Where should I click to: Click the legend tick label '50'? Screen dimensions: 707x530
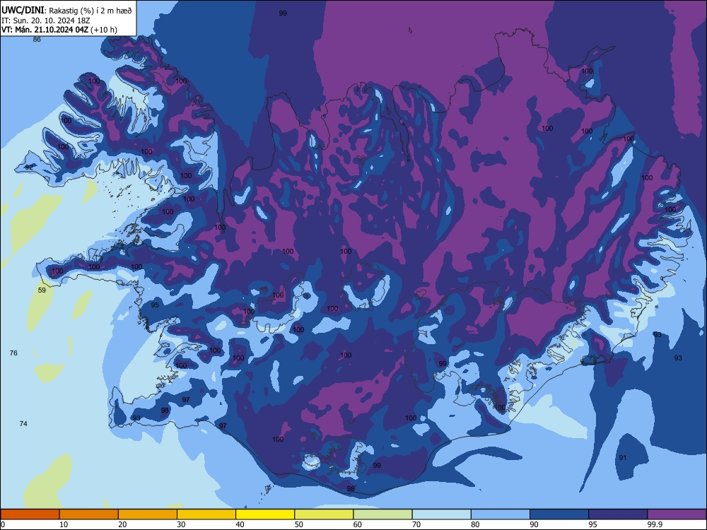click(x=299, y=524)
